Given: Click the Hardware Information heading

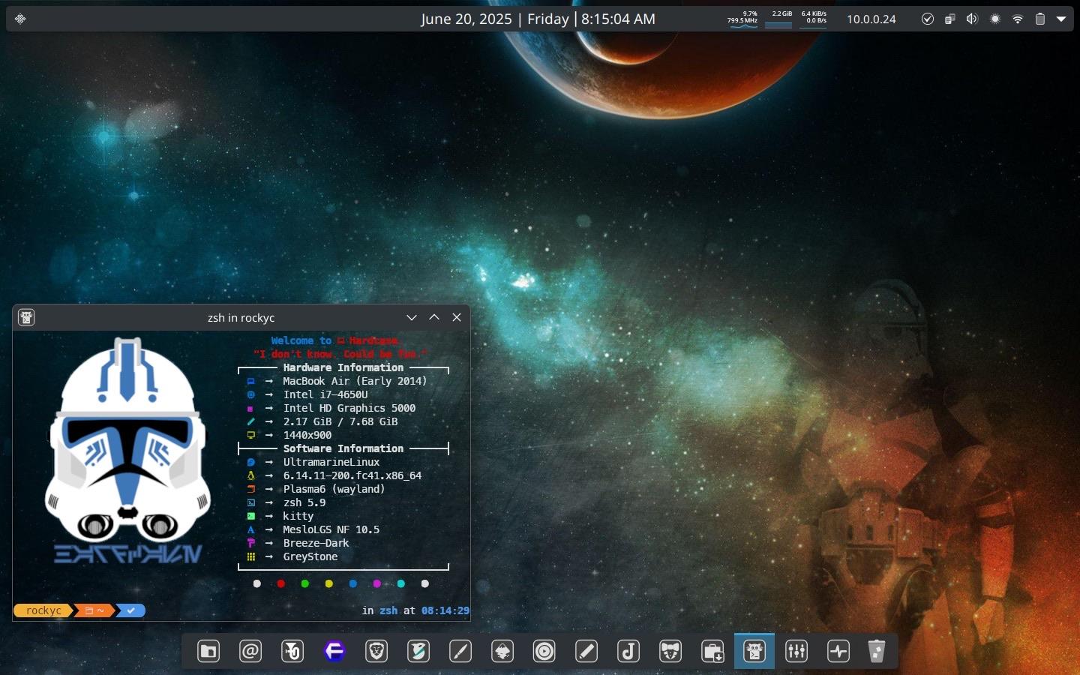Looking at the screenshot, I should (343, 367).
